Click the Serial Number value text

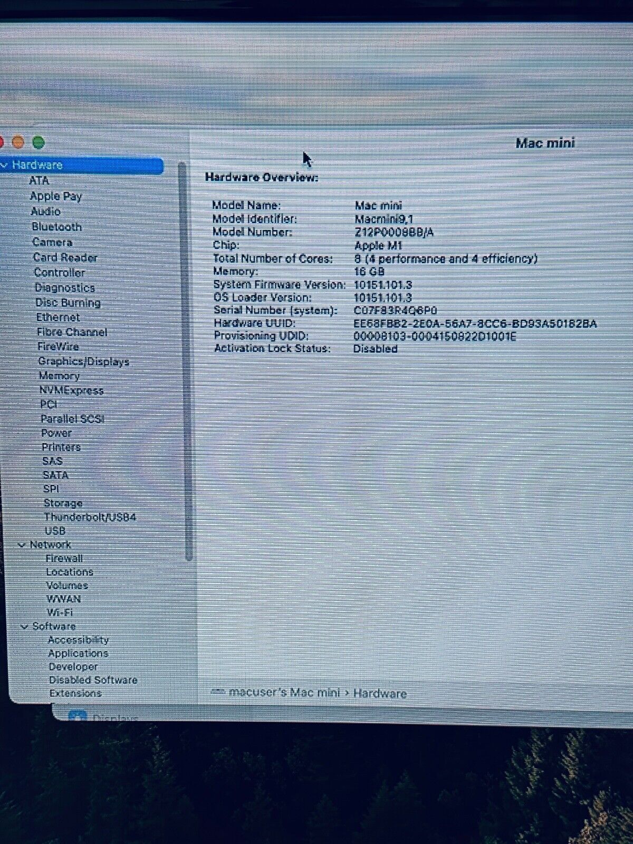[395, 311]
